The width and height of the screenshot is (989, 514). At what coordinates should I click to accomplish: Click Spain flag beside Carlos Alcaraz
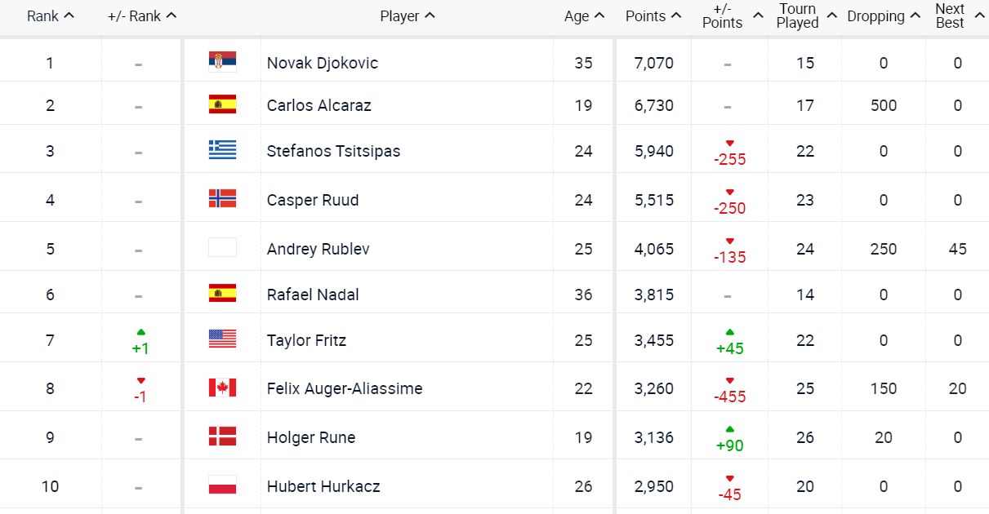click(222, 104)
